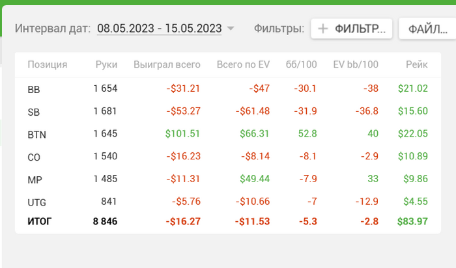
Task: Expand the date interval dropdown arrow
Action: [230, 29]
